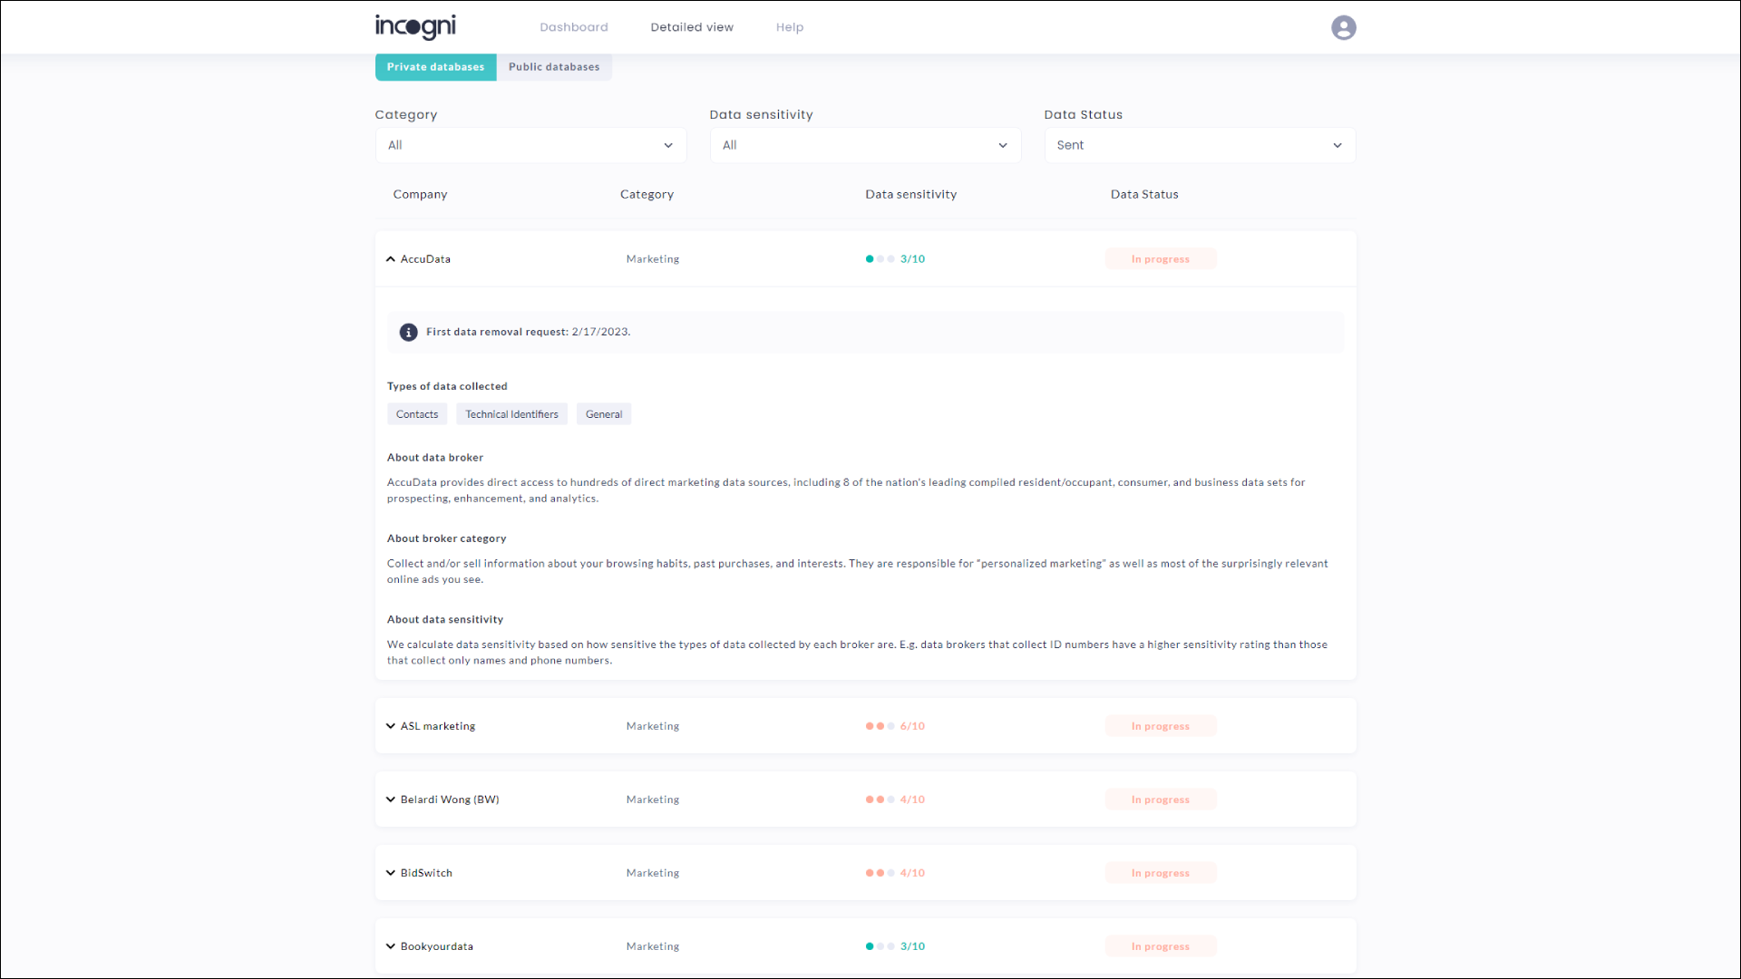Viewport: 1741px width, 979px height.
Task: Select the Technical Identifiers tag
Action: point(512,414)
